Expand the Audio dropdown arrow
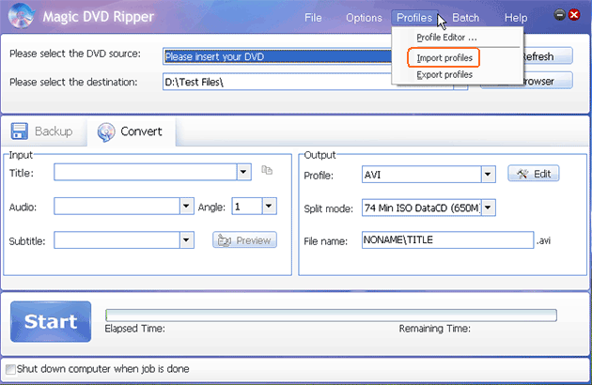The height and width of the screenshot is (385, 592). click(186, 206)
